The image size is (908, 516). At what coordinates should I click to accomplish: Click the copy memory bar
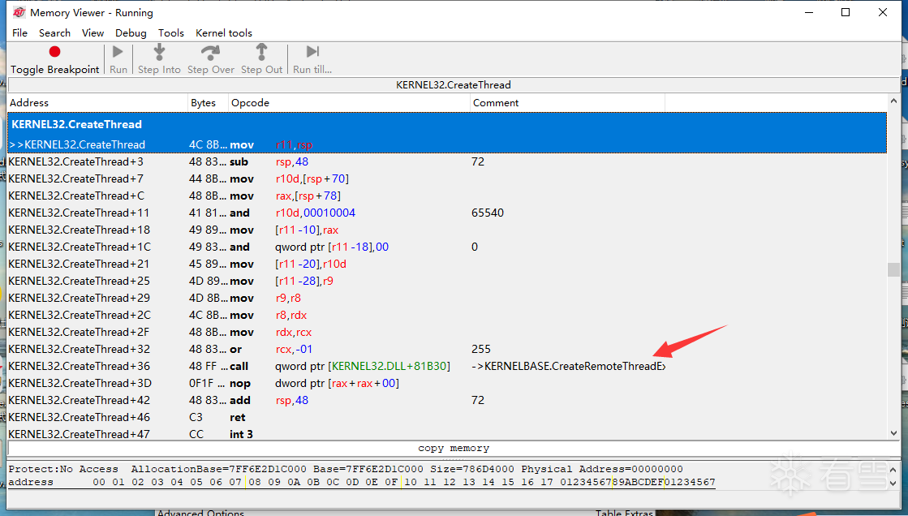pos(454,448)
